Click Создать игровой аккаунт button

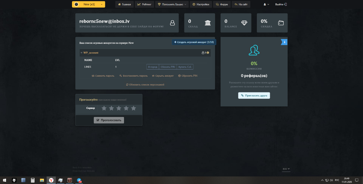click(x=194, y=42)
